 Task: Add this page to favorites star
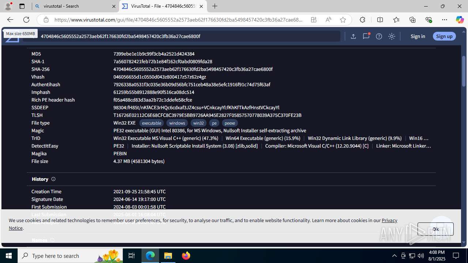coord(343,20)
